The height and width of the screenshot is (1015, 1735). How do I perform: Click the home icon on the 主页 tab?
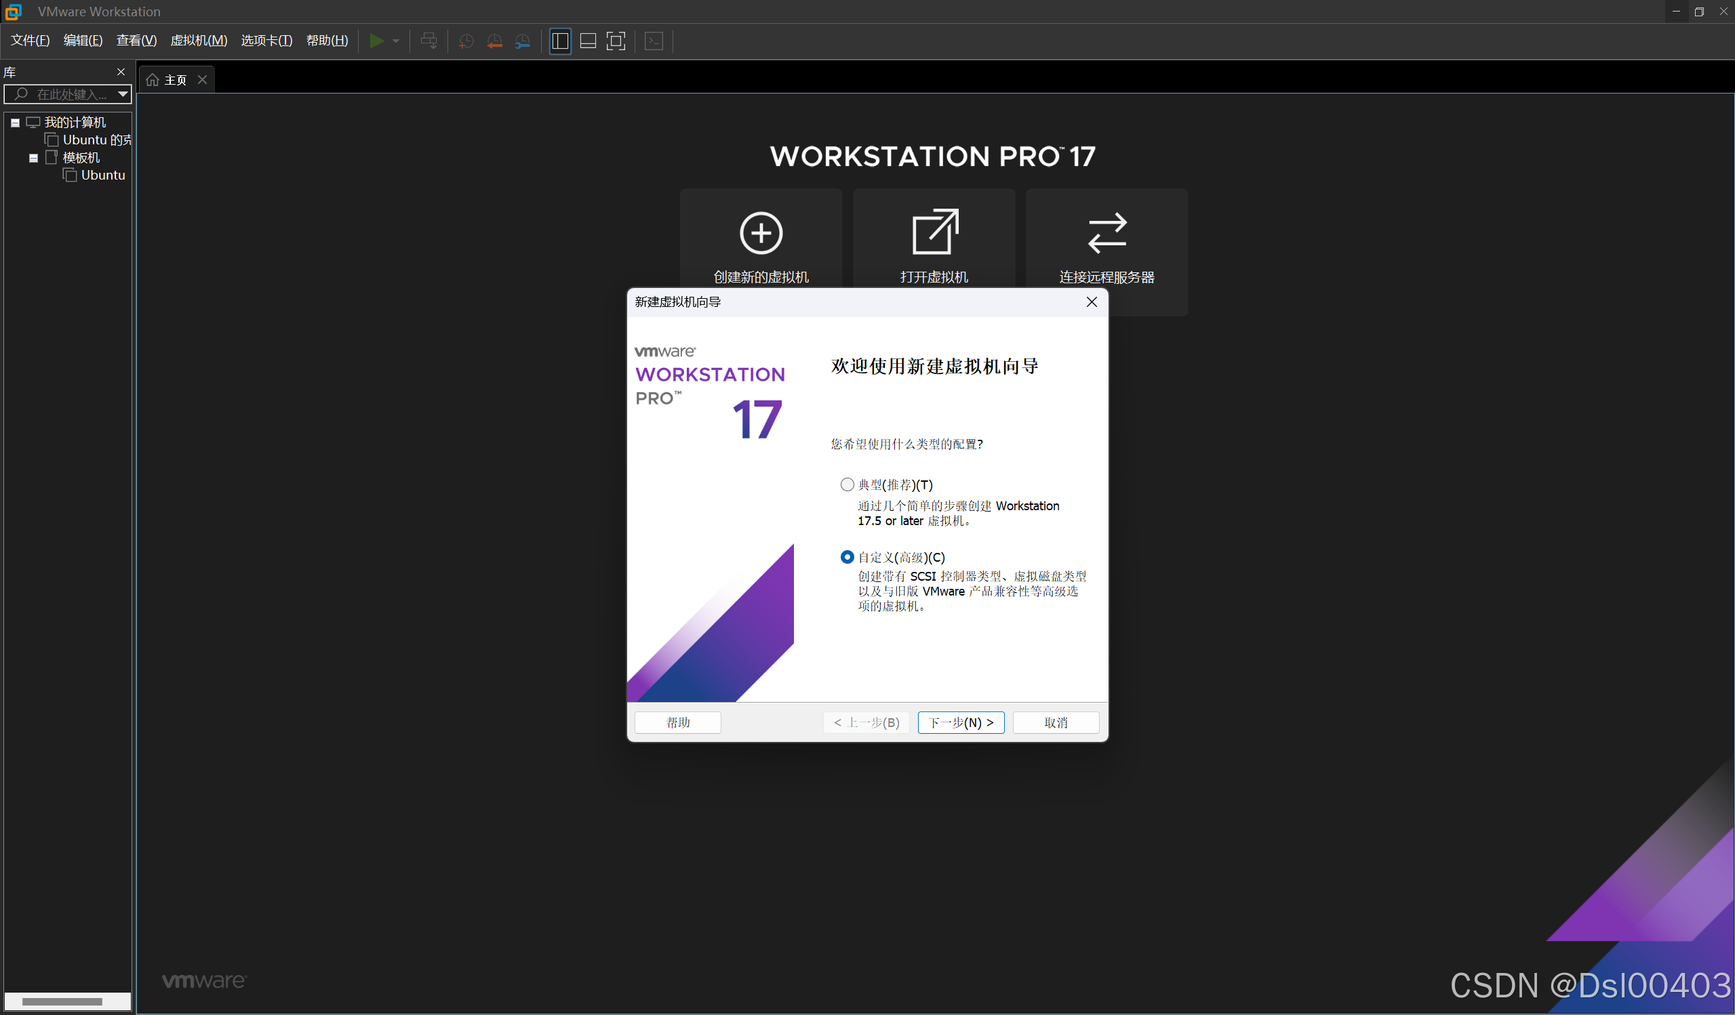click(x=153, y=80)
